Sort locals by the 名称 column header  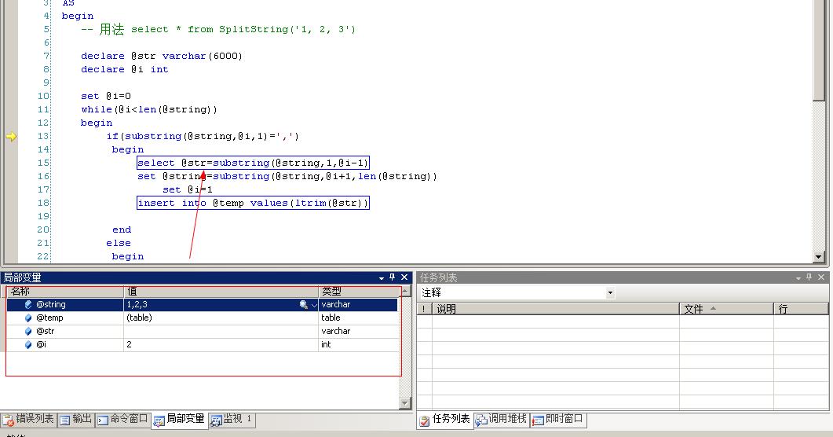point(65,292)
